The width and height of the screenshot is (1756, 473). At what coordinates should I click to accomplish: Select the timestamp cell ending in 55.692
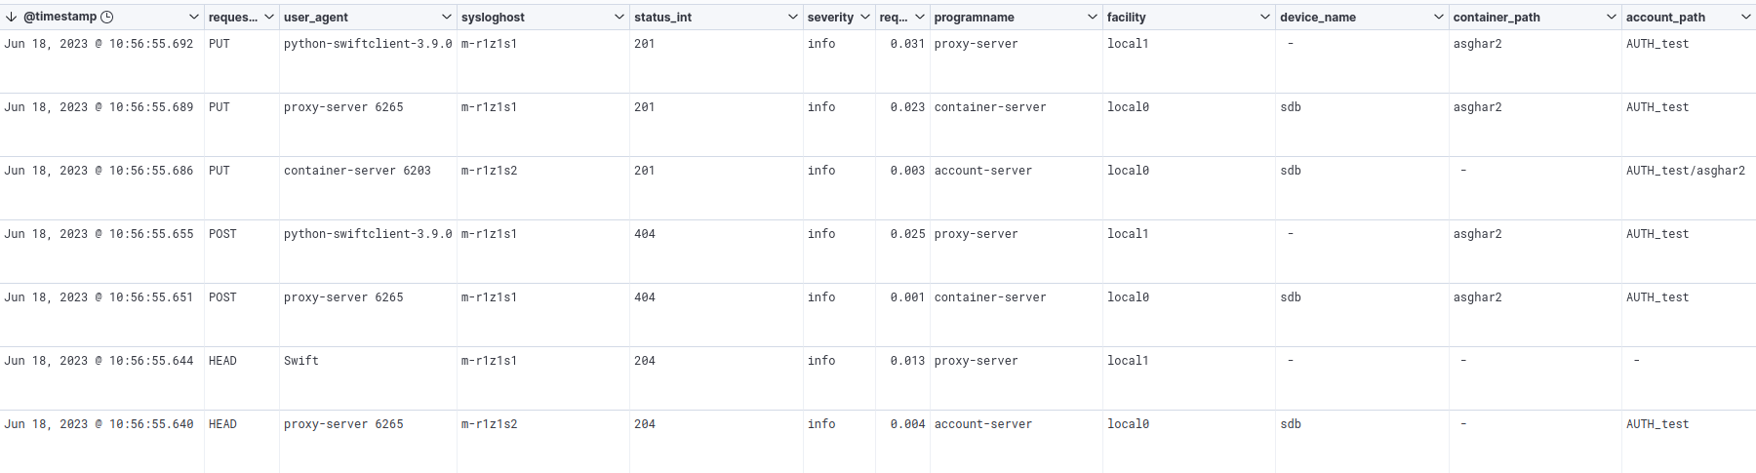99,44
